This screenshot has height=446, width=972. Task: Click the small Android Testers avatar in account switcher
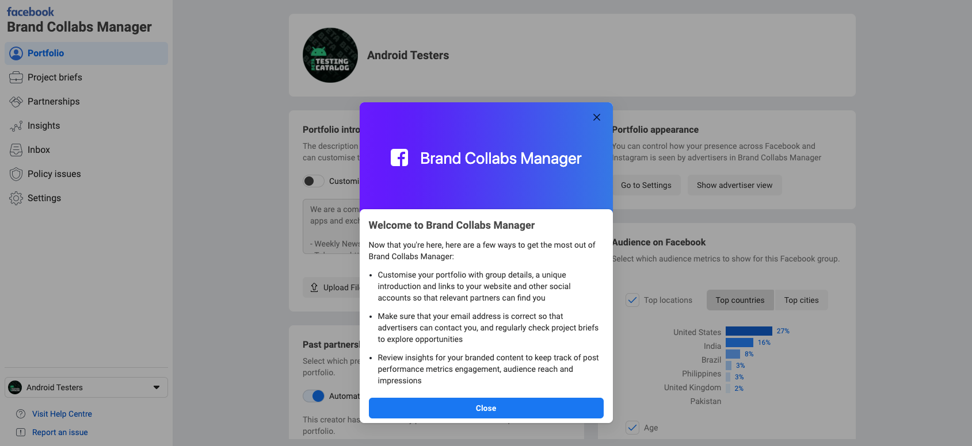15,387
